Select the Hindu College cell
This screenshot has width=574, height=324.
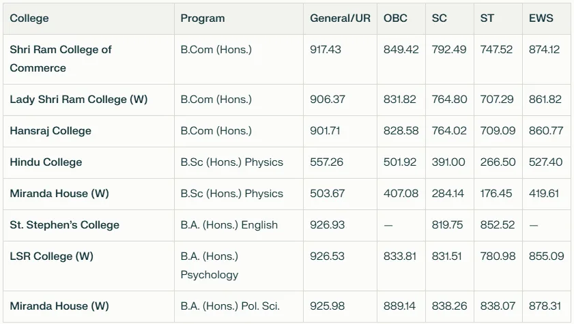(x=89, y=163)
